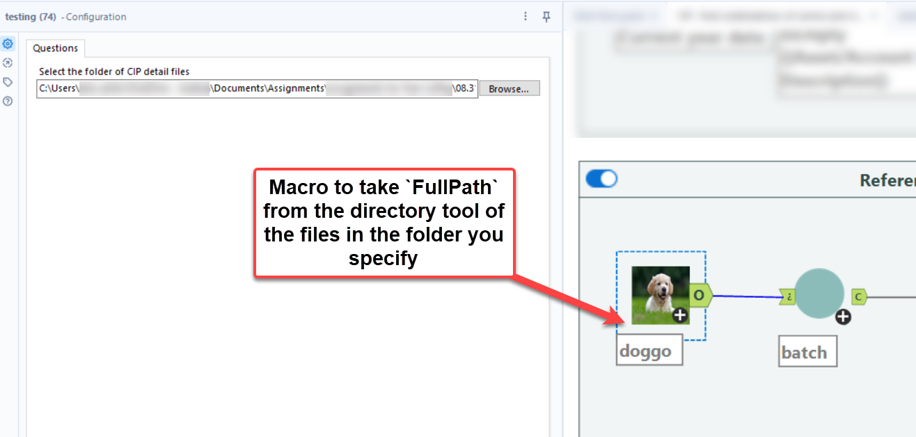Switch to the Questions tab
The width and height of the screenshot is (916, 437).
point(55,48)
